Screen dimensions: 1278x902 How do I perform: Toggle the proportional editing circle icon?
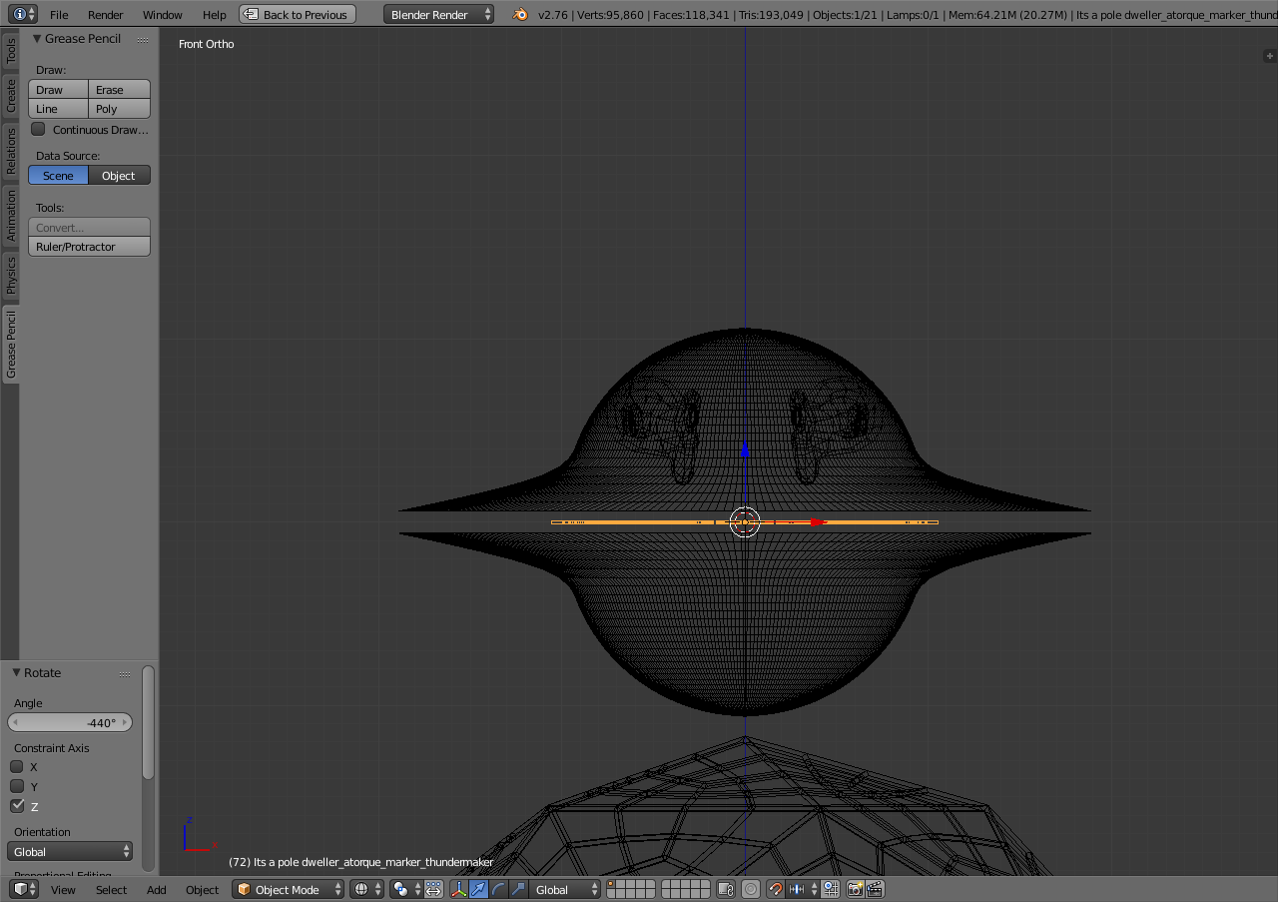click(x=751, y=889)
